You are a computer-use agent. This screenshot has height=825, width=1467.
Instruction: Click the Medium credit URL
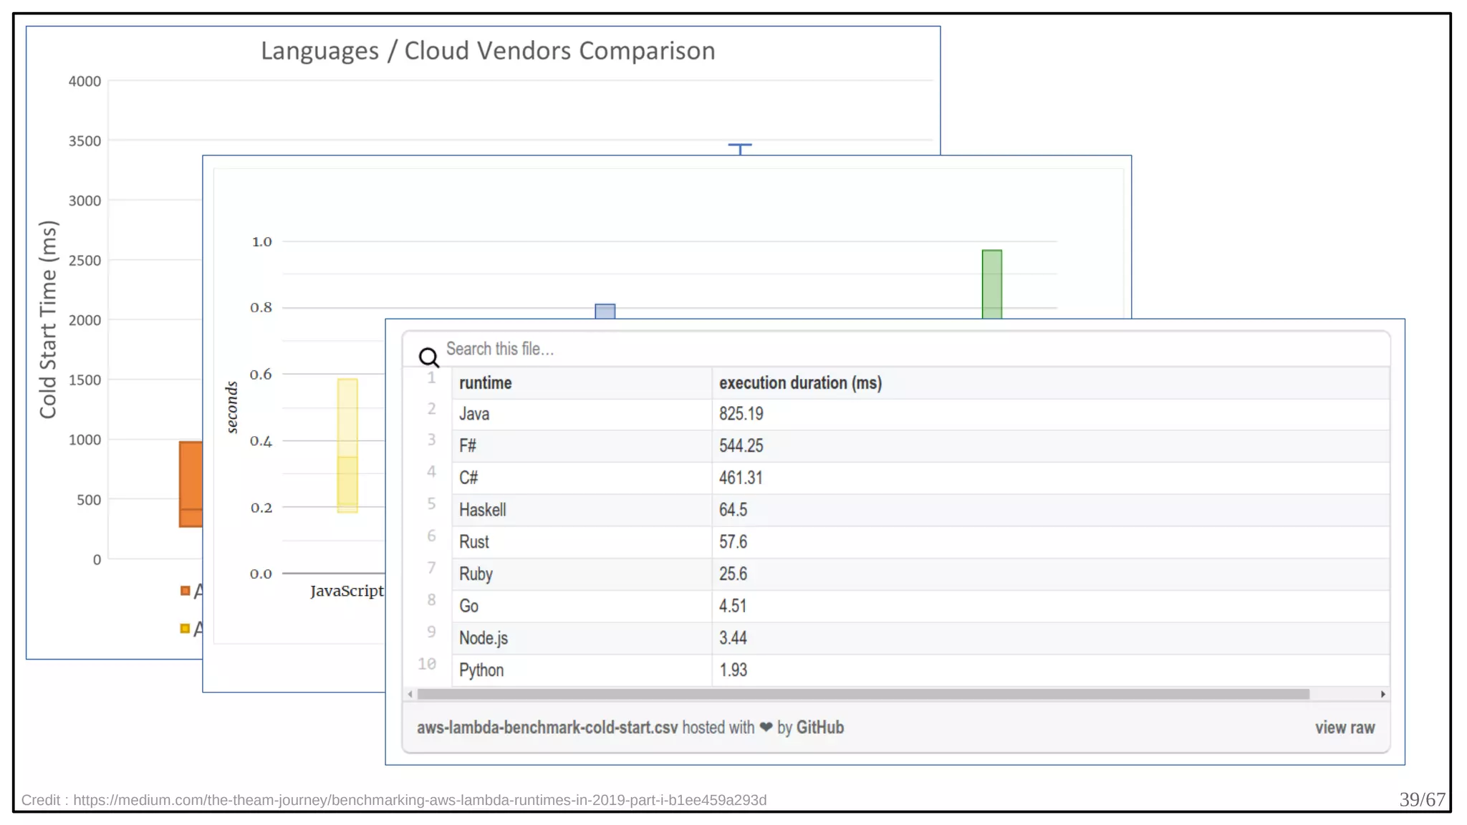pos(419,800)
